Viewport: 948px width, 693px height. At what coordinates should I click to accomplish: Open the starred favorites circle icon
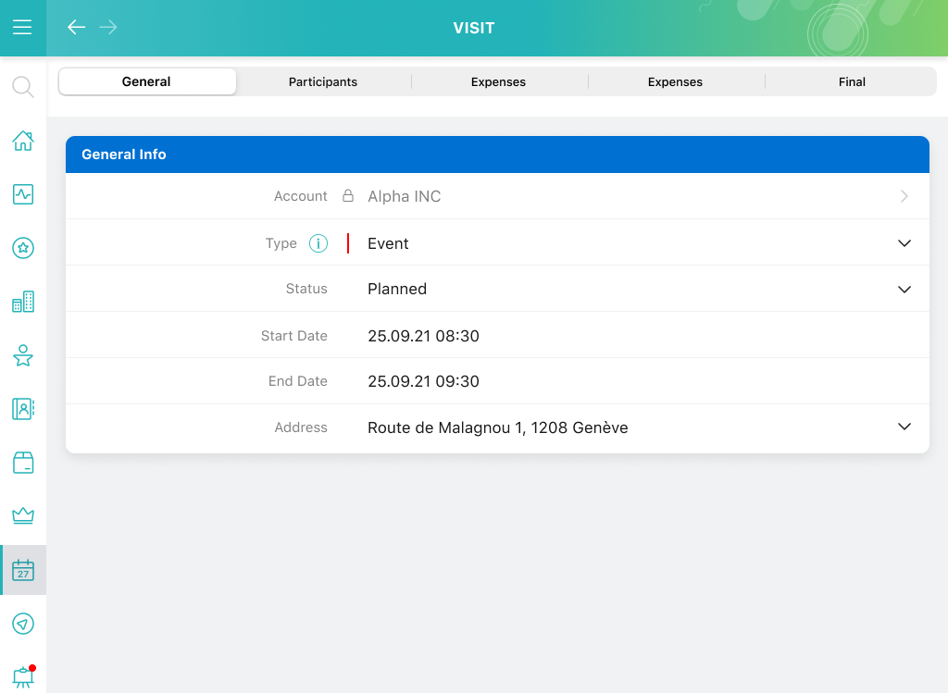22,248
